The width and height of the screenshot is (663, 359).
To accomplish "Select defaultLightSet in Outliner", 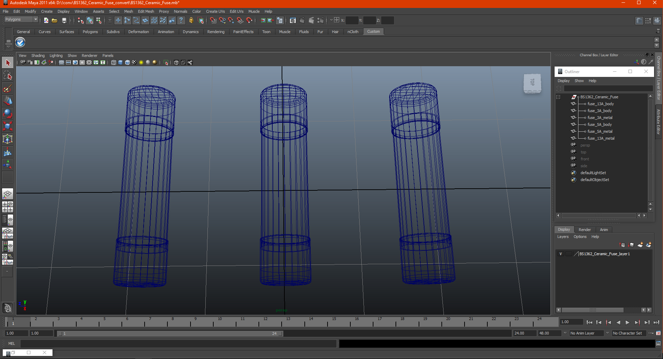I will click(593, 173).
